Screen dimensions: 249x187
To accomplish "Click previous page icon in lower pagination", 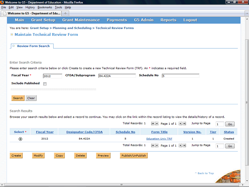I will [157, 145].
